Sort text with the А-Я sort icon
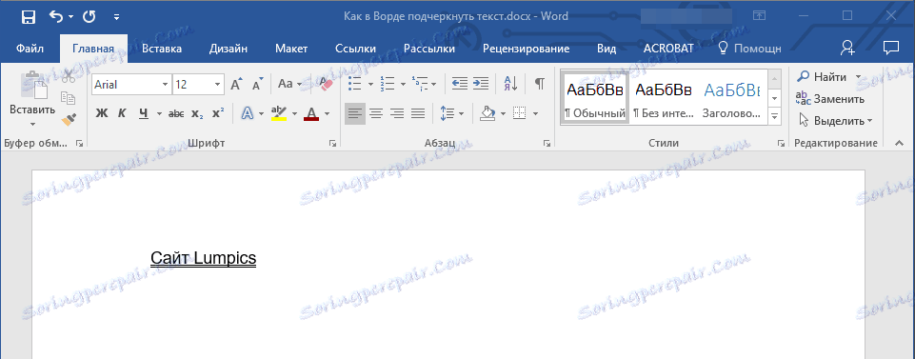 click(510, 84)
